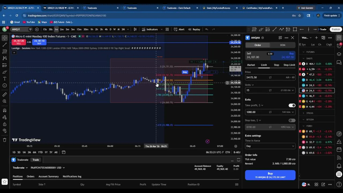Open the USD risk dropdown
Screen dimensions: 343x193
click(287, 90)
